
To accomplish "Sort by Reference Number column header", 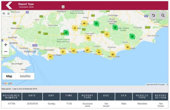I will pos(11,97).
